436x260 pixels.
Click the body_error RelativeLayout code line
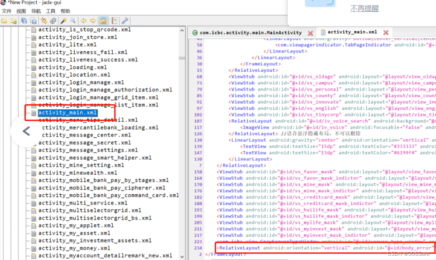click(x=326, y=248)
